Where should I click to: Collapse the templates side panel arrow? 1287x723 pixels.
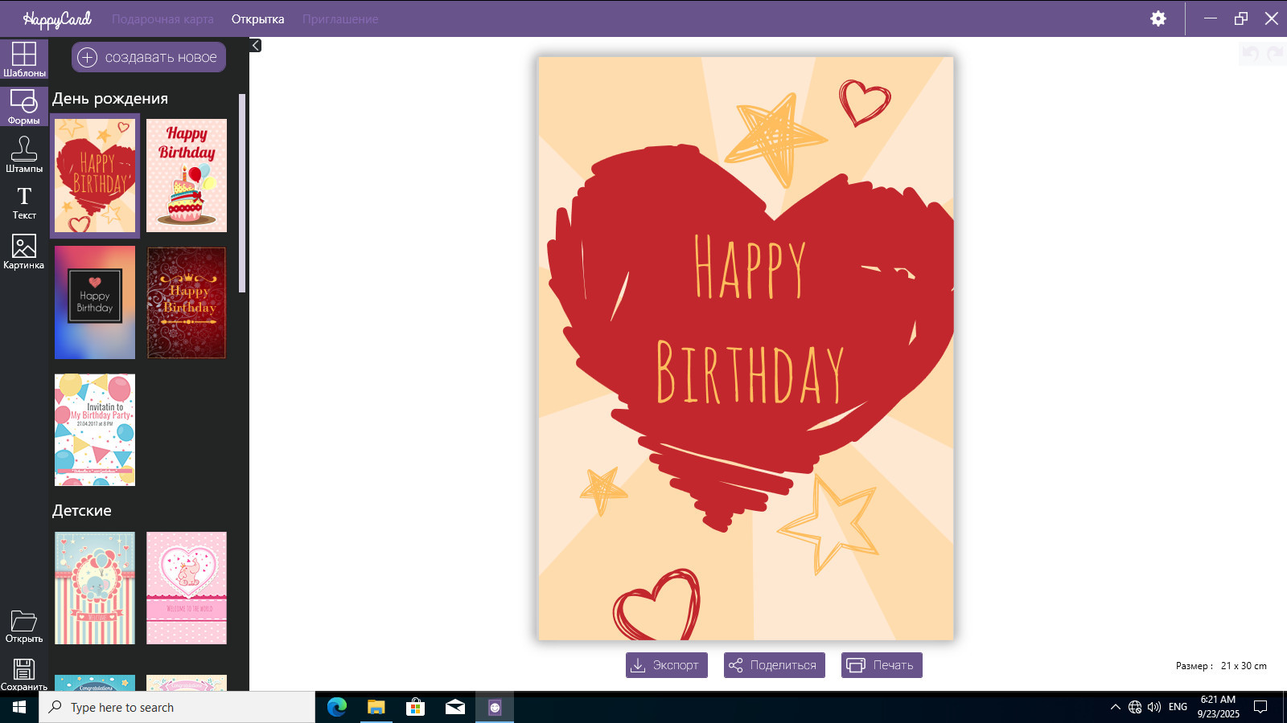point(256,46)
